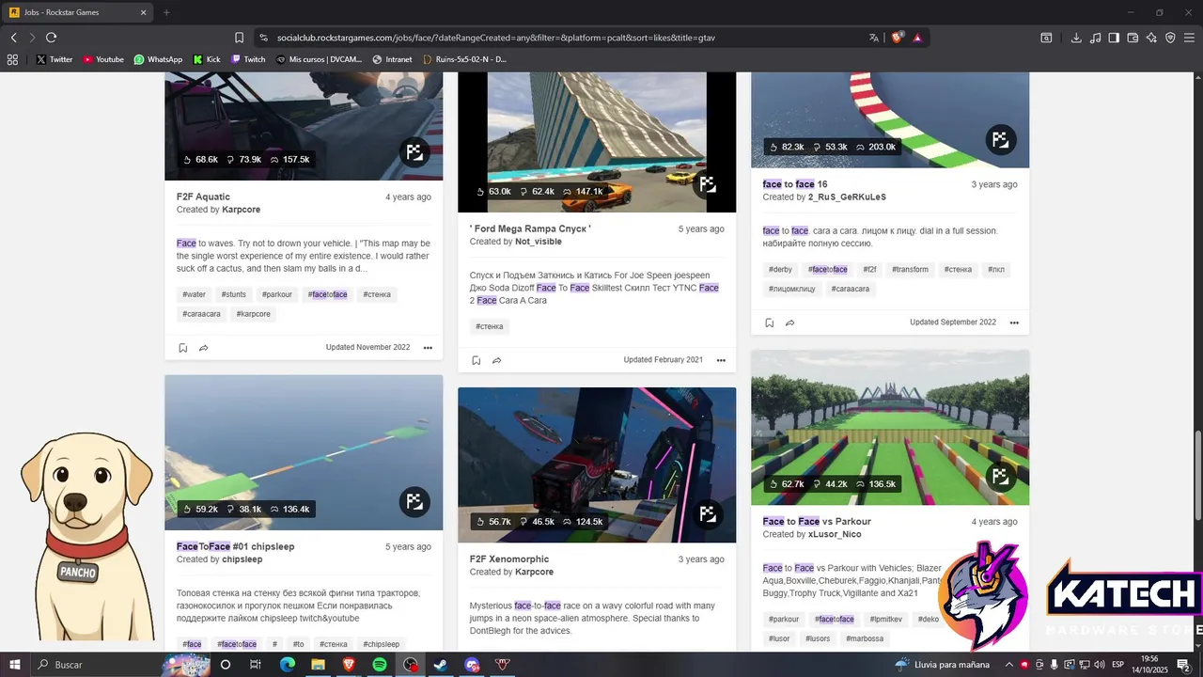
Task: Open Leo AI assistant icon
Action: (1151, 38)
